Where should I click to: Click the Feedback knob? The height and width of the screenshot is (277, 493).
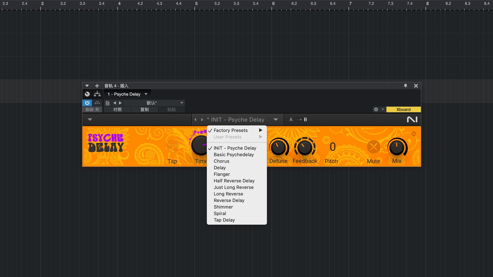305,147
